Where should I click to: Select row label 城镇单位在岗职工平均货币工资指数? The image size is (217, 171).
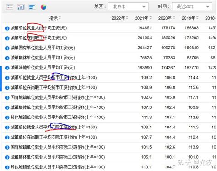click(x=54, y=88)
